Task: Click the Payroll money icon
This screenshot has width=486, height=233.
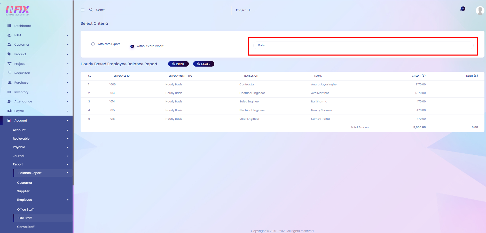Action: pos(10,111)
